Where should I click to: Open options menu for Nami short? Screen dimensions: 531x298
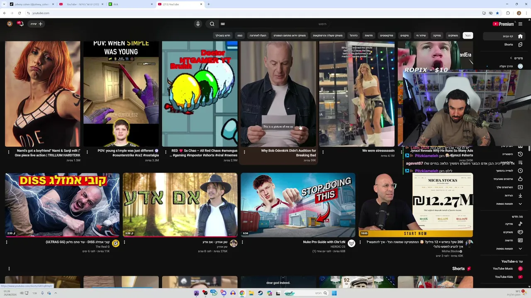8,152
